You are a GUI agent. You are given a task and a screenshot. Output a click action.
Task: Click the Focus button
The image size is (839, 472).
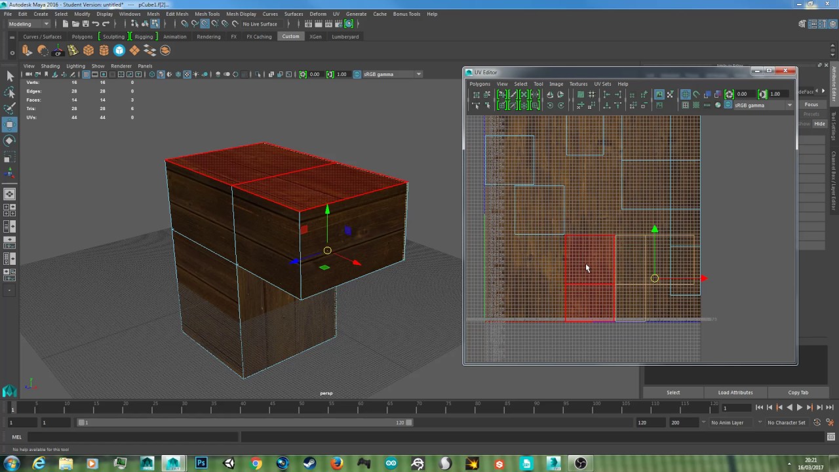[x=811, y=105]
